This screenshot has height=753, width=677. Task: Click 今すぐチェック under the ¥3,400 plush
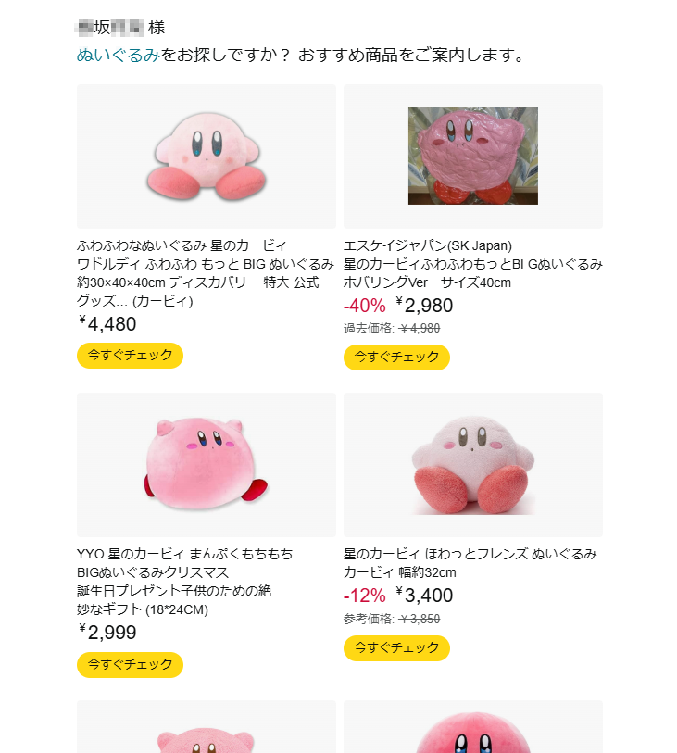[x=396, y=648]
